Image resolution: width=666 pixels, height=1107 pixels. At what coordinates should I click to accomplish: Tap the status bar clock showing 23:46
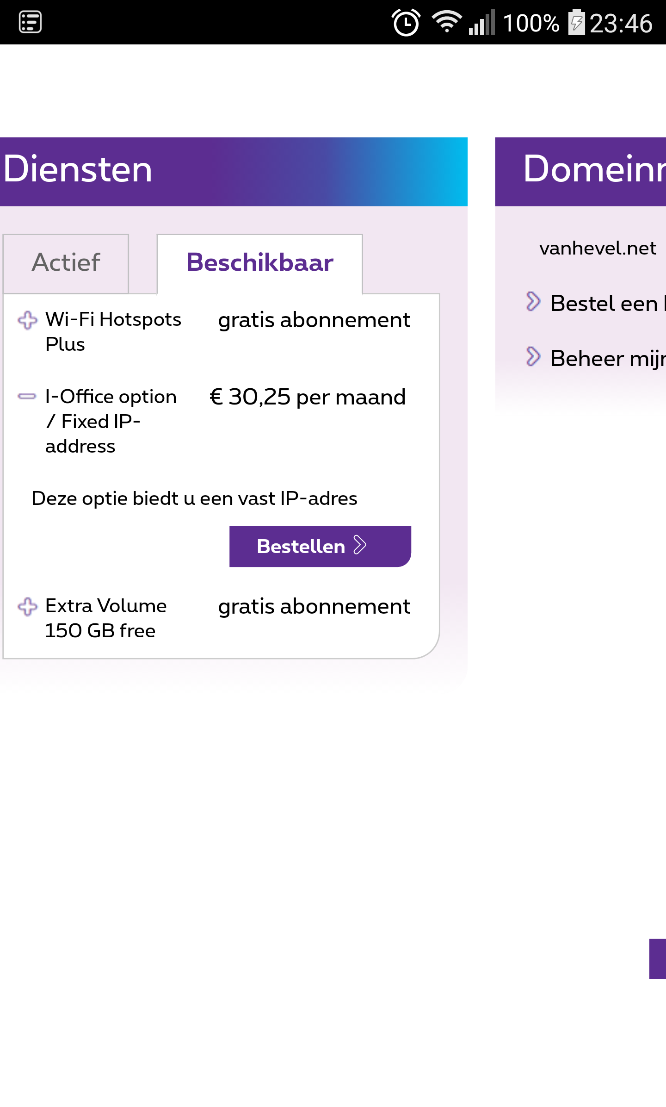coord(621,23)
